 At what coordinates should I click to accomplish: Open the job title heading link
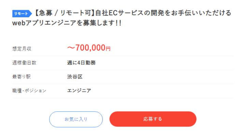pos(122,18)
